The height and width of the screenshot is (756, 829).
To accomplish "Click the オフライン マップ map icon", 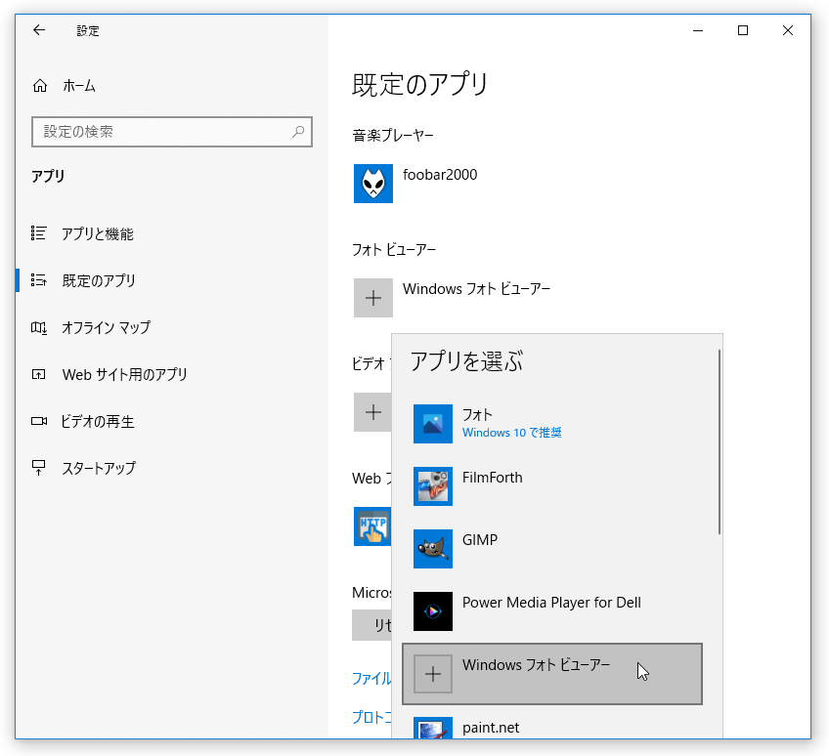I will [x=38, y=327].
